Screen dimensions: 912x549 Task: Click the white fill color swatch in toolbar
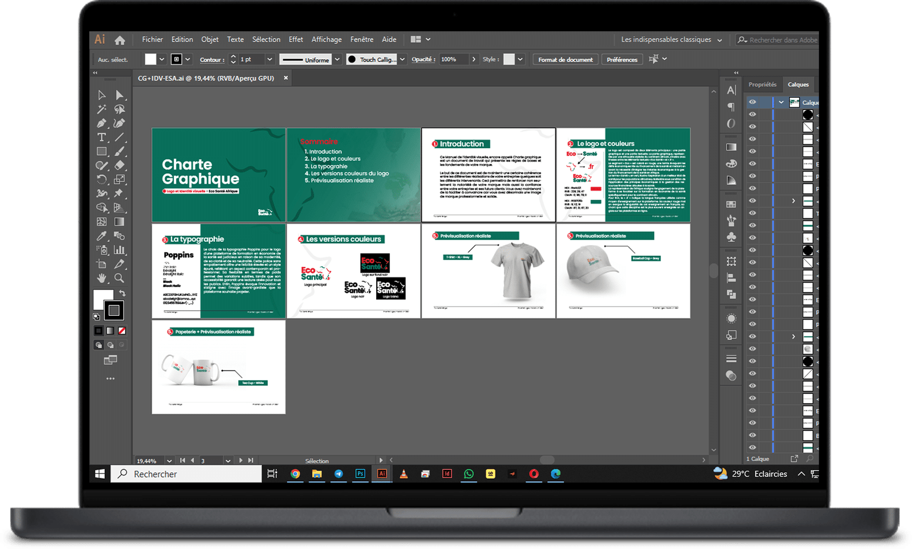103,299
